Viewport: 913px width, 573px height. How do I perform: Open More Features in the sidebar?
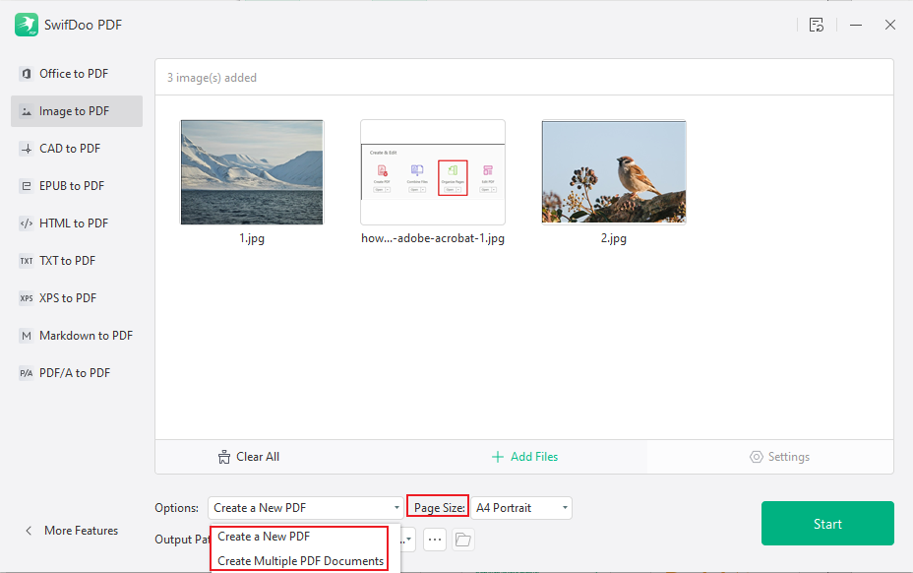[x=73, y=530]
